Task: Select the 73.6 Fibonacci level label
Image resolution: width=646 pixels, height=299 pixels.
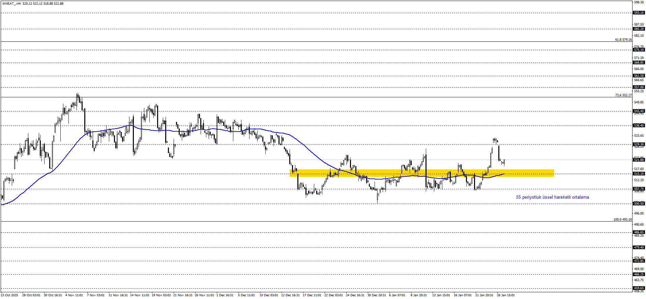Action: click(x=623, y=95)
